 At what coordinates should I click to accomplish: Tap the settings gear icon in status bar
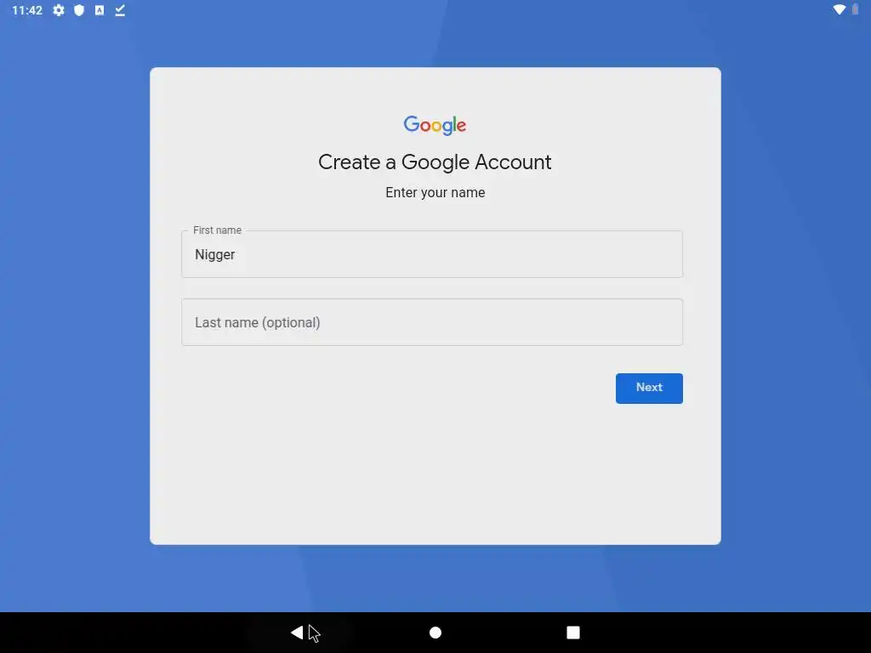(x=59, y=10)
